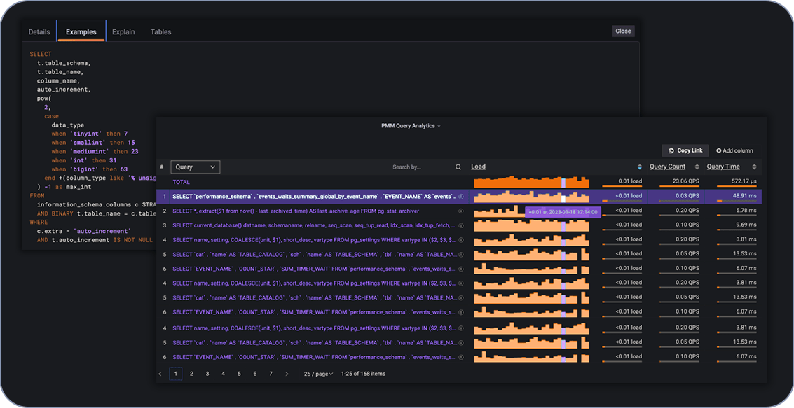Click the 0.01 load total value

pyautogui.click(x=630, y=181)
